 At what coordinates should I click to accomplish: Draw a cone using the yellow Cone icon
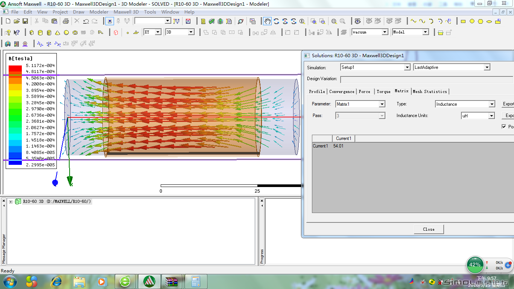tap(58, 32)
